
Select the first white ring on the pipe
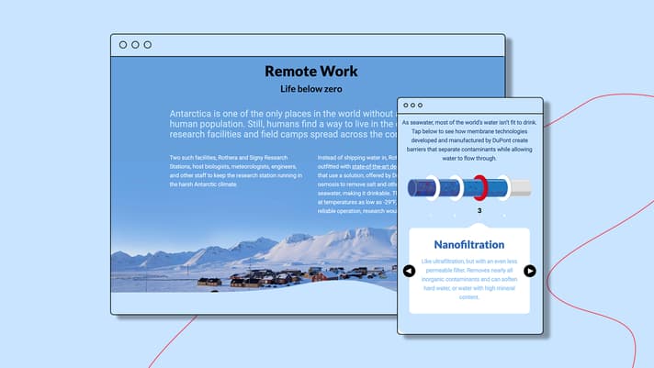[433, 188]
